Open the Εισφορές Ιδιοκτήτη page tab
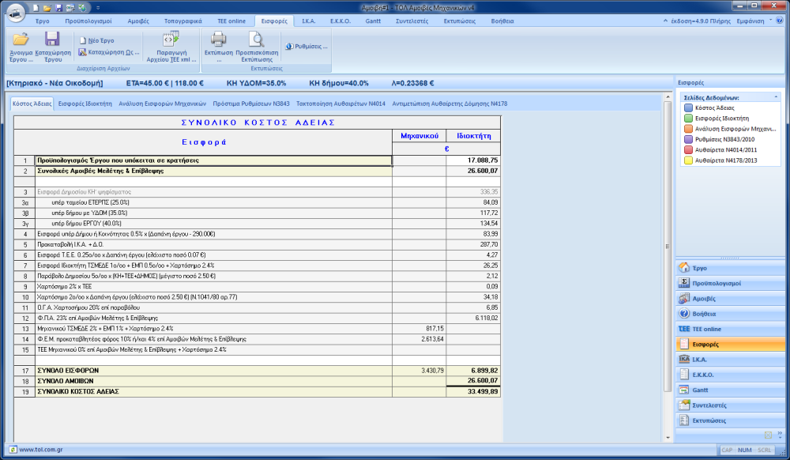 [85, 104]
